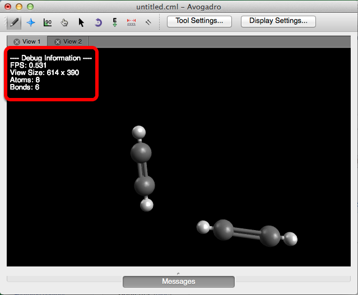Switch to the View 2 tab
Image resolution: width=358 pixels, height=295 pixels.
coord(72,41)
